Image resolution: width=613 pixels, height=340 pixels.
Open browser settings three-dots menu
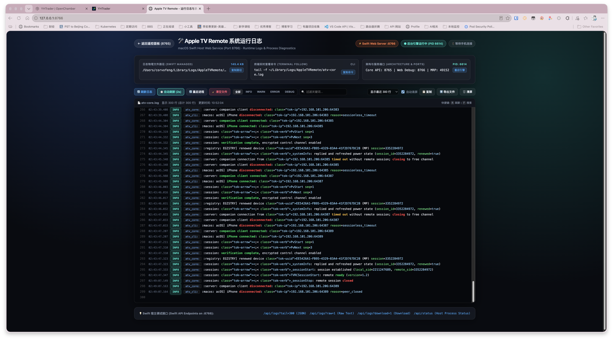point(603,18)
